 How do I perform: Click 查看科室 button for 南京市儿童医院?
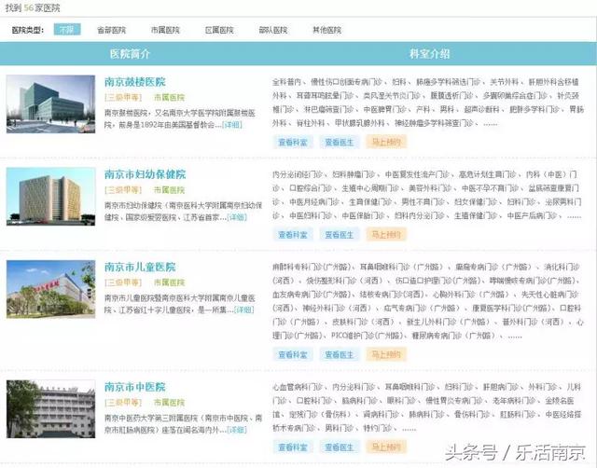point(293,354)
